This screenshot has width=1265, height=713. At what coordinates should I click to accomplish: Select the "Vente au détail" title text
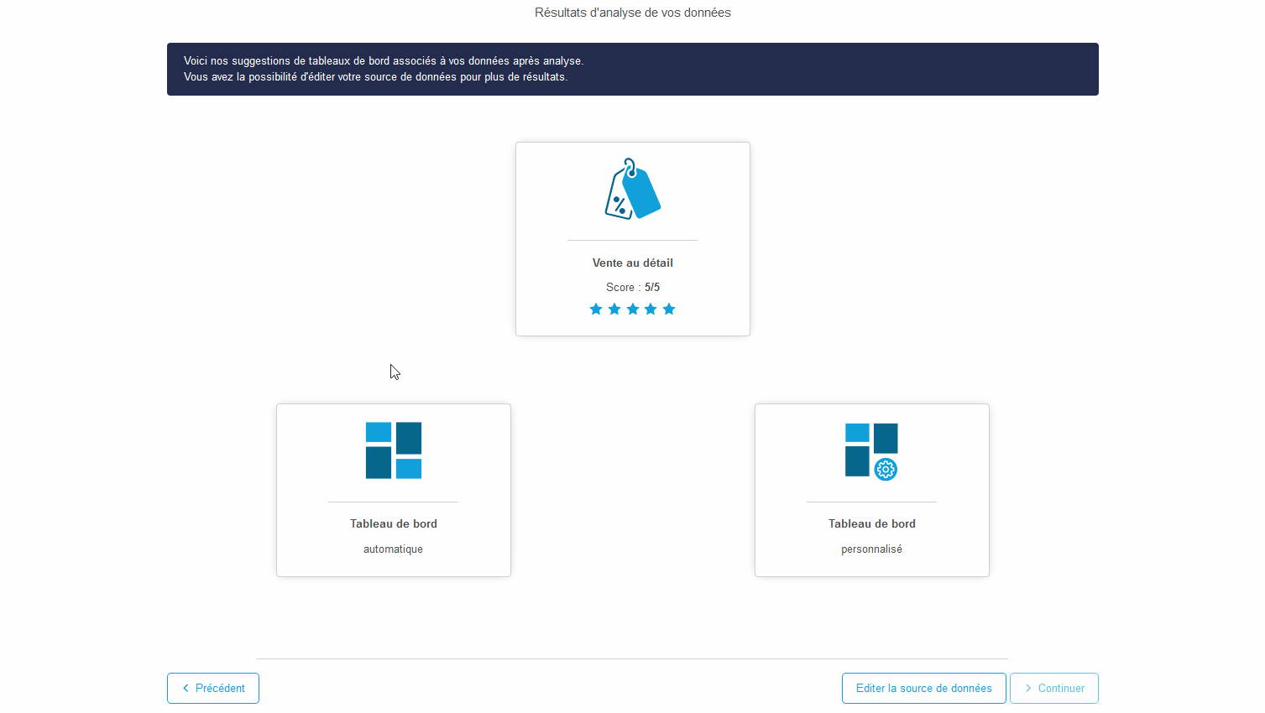click(x=632, y=263)
